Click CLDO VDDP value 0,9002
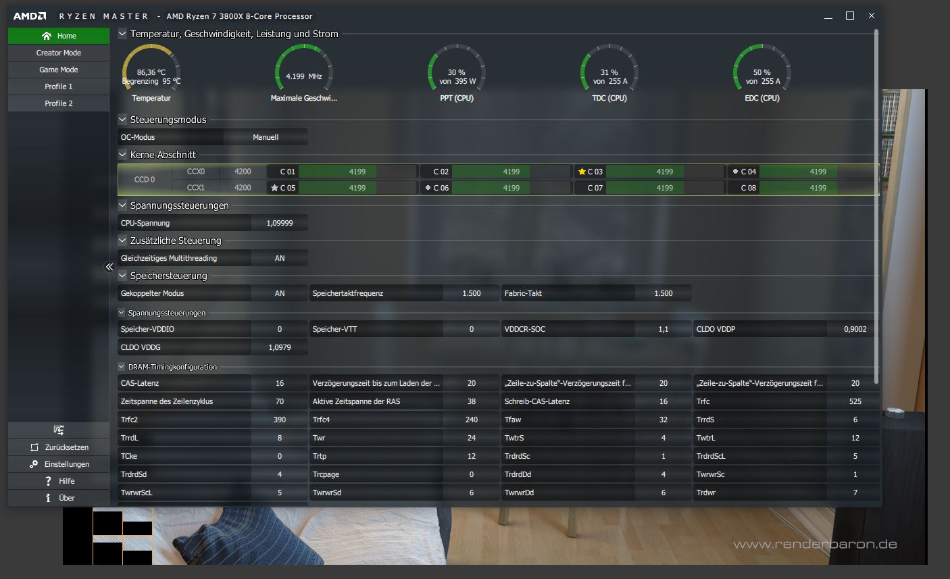950x579 pixels. click(855, 329)
